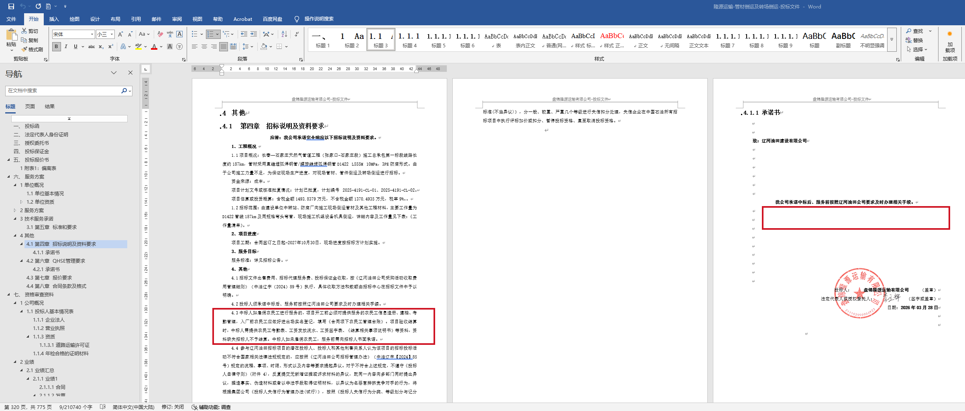
Task: Open the 文件 (File) menu
Action: pyautogui.click(x=11, y=19)
